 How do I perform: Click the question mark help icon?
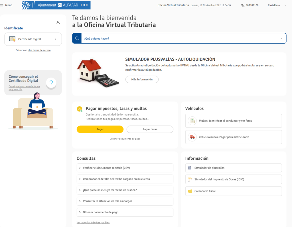[51, 83]
